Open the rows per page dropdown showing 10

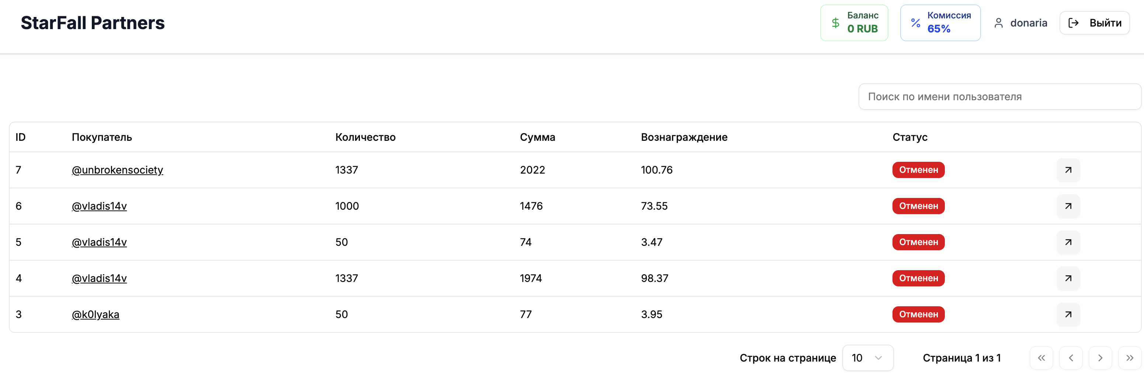point(868,358)
